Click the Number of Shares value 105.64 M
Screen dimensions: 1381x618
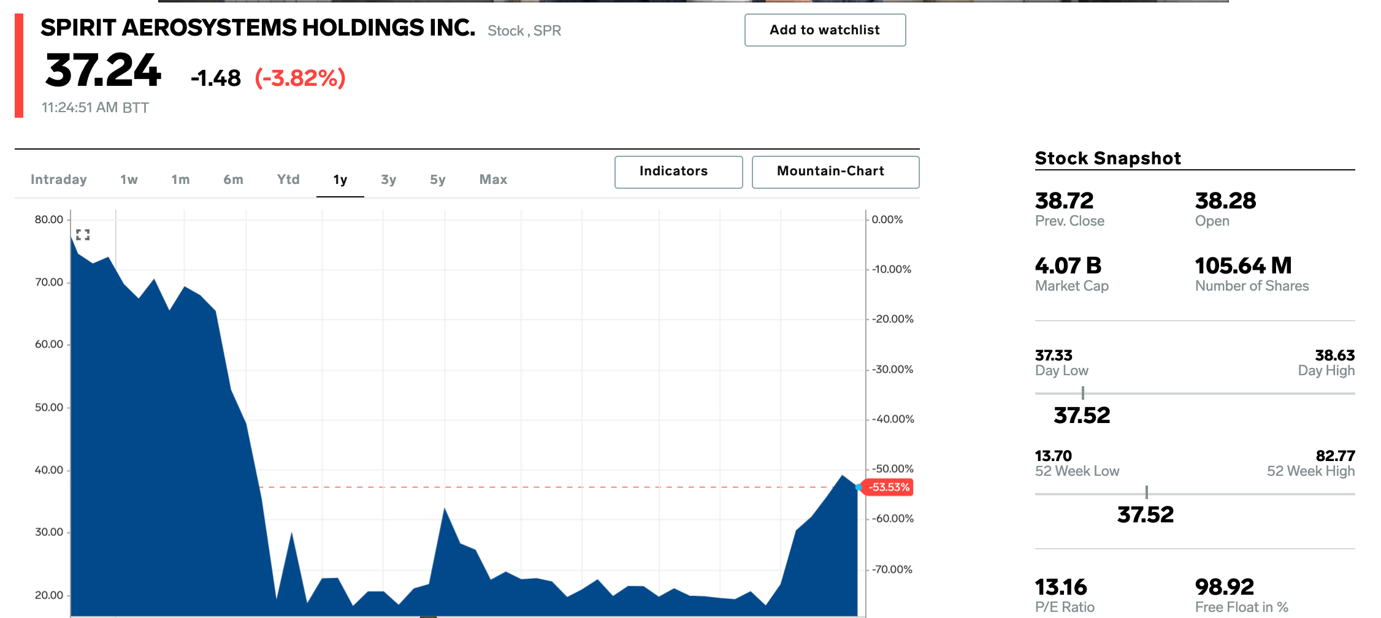point(1244,265)
